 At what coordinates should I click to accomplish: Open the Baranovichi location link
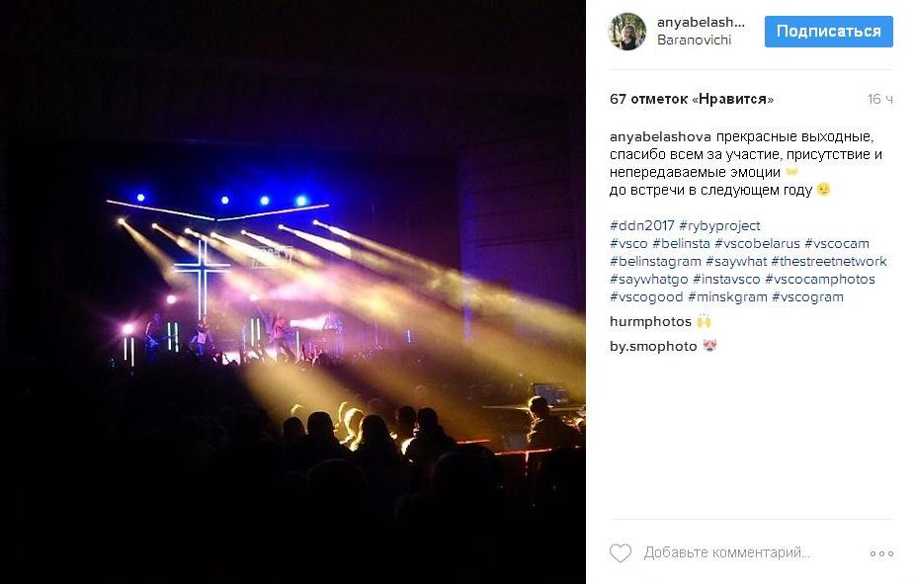694,41
